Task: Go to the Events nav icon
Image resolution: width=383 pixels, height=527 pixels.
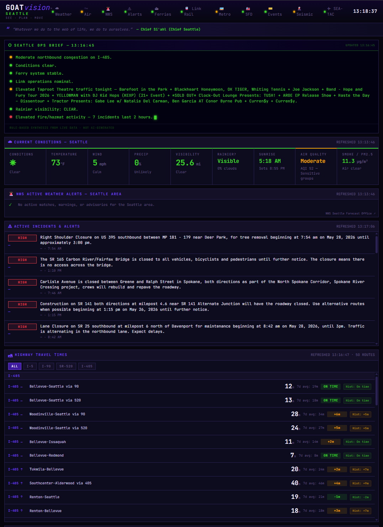Action: 270,9
